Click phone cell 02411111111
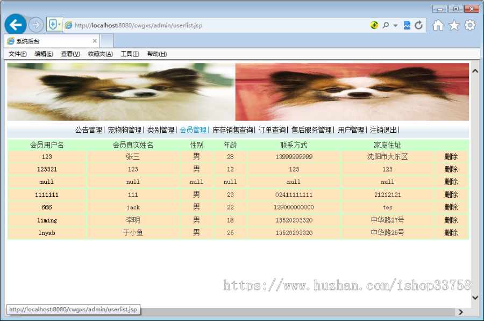 pyautogui.click(x=294, y=195)
